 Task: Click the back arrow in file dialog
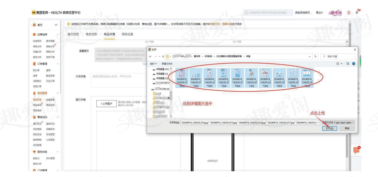coord(150,57)
